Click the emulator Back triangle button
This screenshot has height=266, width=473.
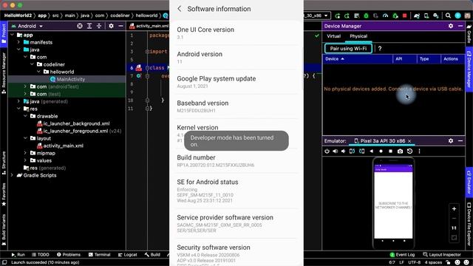(x=371, y=151)
